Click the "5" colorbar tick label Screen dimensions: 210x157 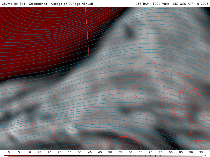coord(19,152)
